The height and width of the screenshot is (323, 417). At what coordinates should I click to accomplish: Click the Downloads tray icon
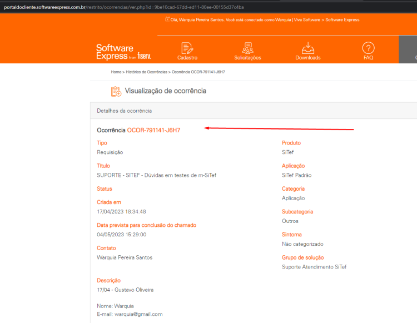[308, 48]
